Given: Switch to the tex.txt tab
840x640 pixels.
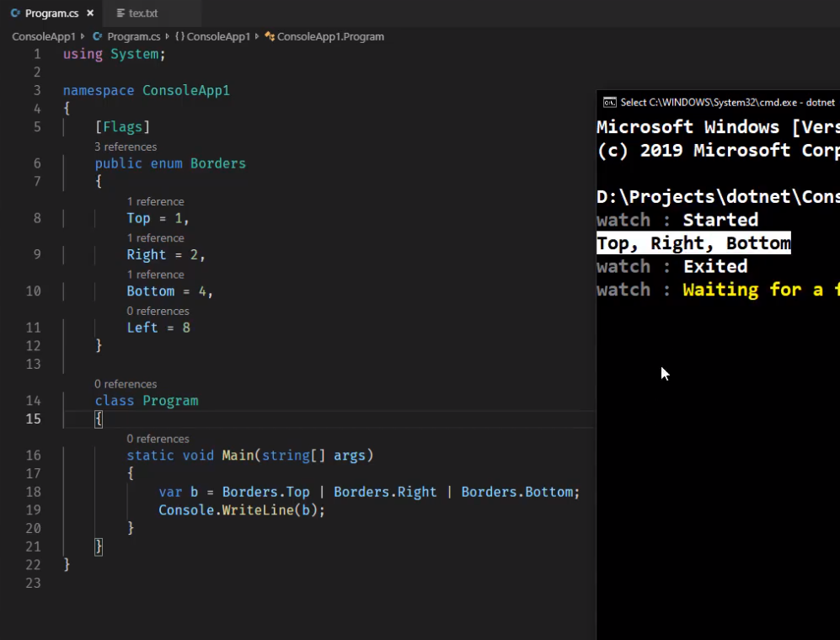Looking at the screenshot, I should click(x=142, y=13).
